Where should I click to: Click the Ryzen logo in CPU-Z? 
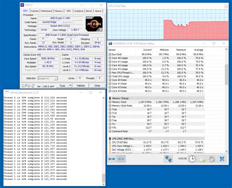pyautogui.click(x=94, y=24)
